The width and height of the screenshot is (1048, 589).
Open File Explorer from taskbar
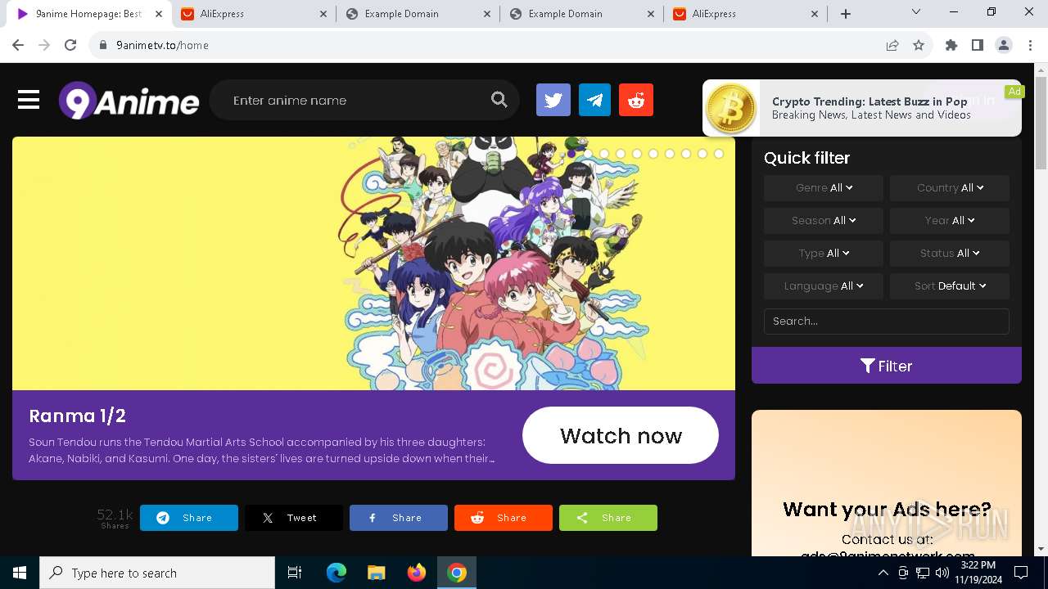[377, 573]
